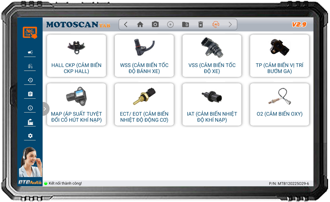
Task: Click the support agent headset portrait
Action: 31,162
